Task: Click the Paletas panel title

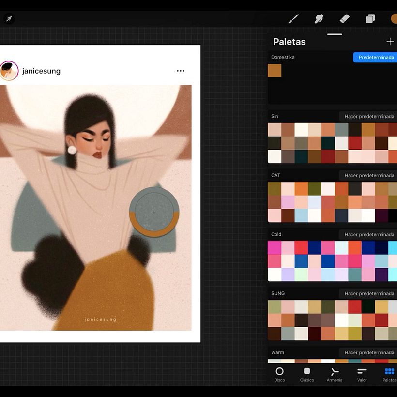Action: [x=290, y=42]
